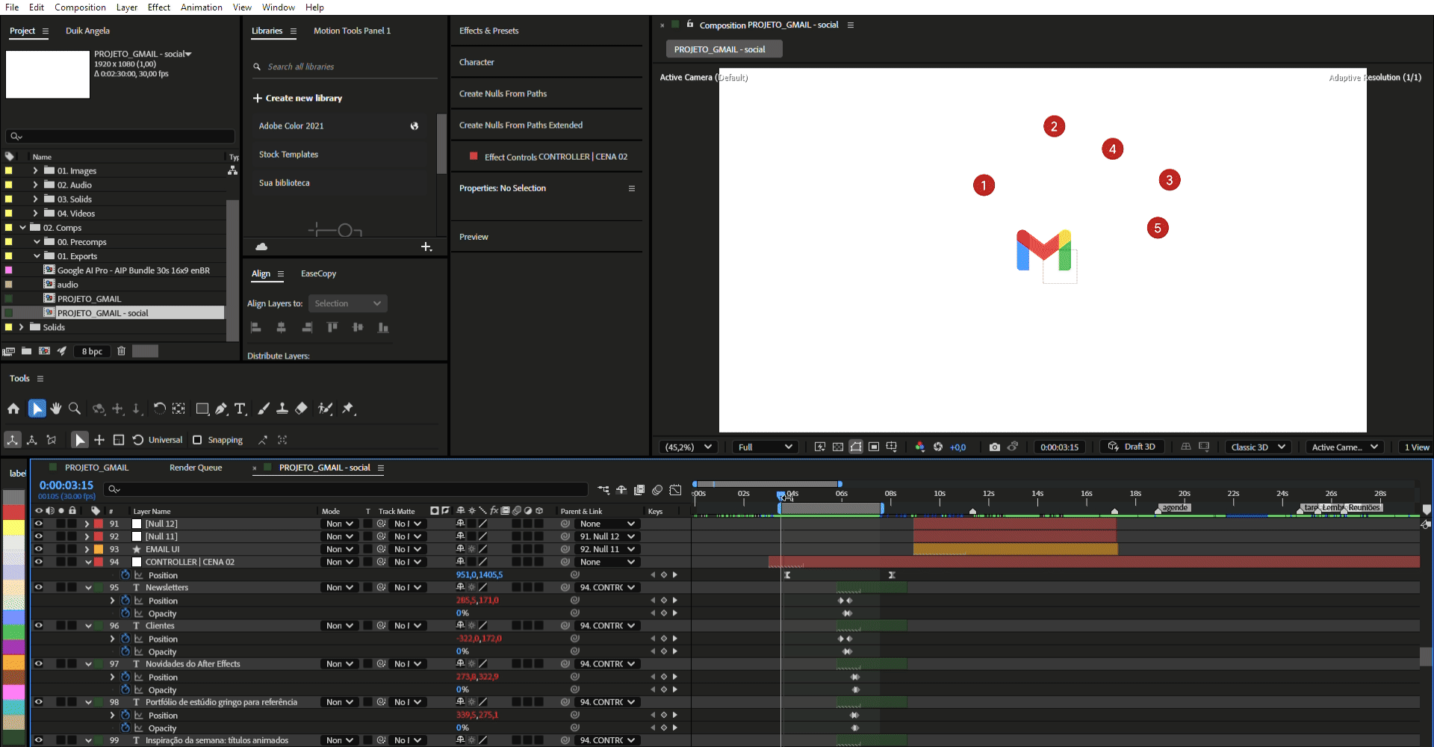Select the Puppet Pin tool

point(348,409)
